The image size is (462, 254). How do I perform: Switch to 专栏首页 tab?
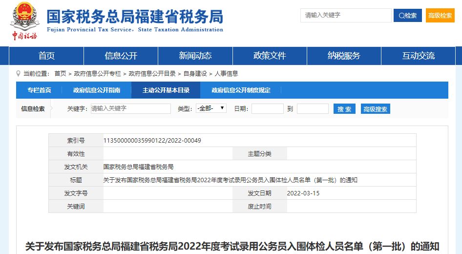click(x=39, y=90)
